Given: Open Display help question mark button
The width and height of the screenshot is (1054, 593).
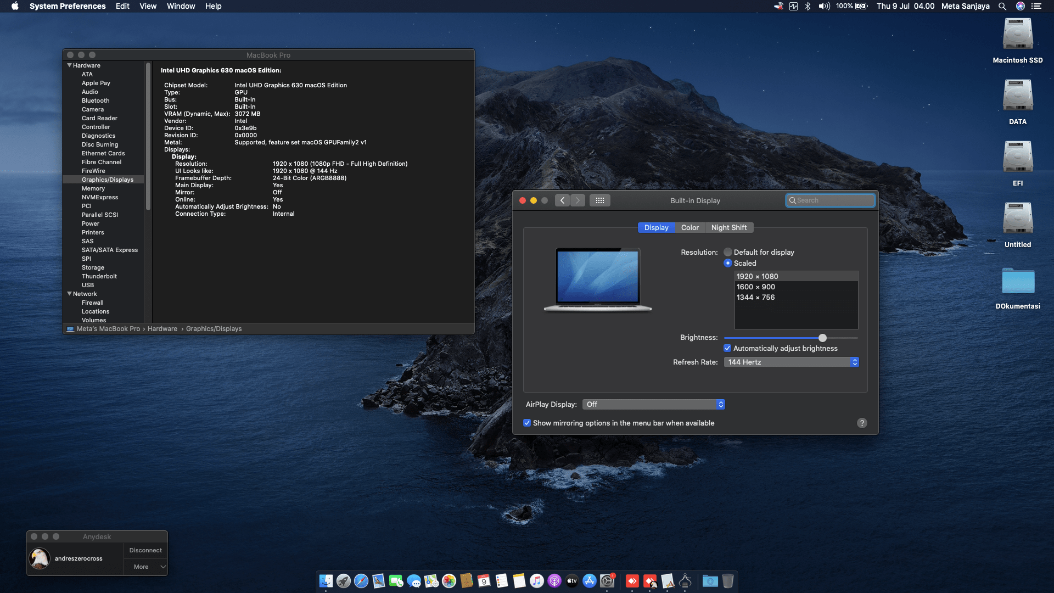Looking at the screenshot, I should pyautogui.click(x=862, y=423).
